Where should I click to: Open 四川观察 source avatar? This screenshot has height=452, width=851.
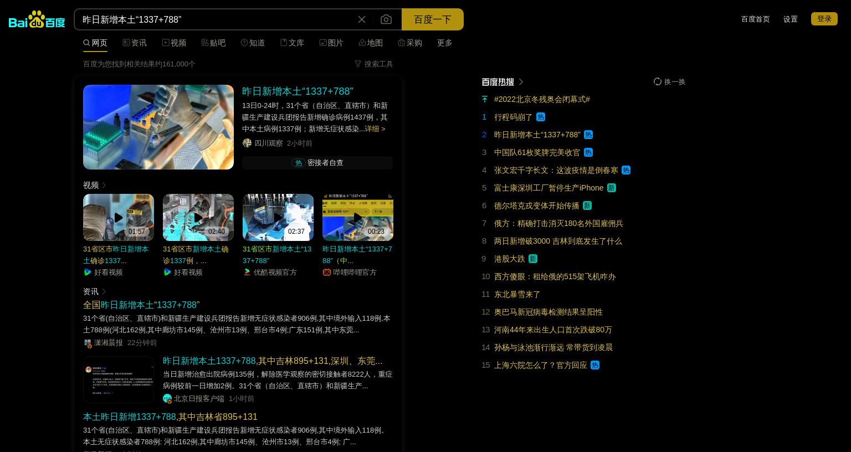tap(247, 143)
